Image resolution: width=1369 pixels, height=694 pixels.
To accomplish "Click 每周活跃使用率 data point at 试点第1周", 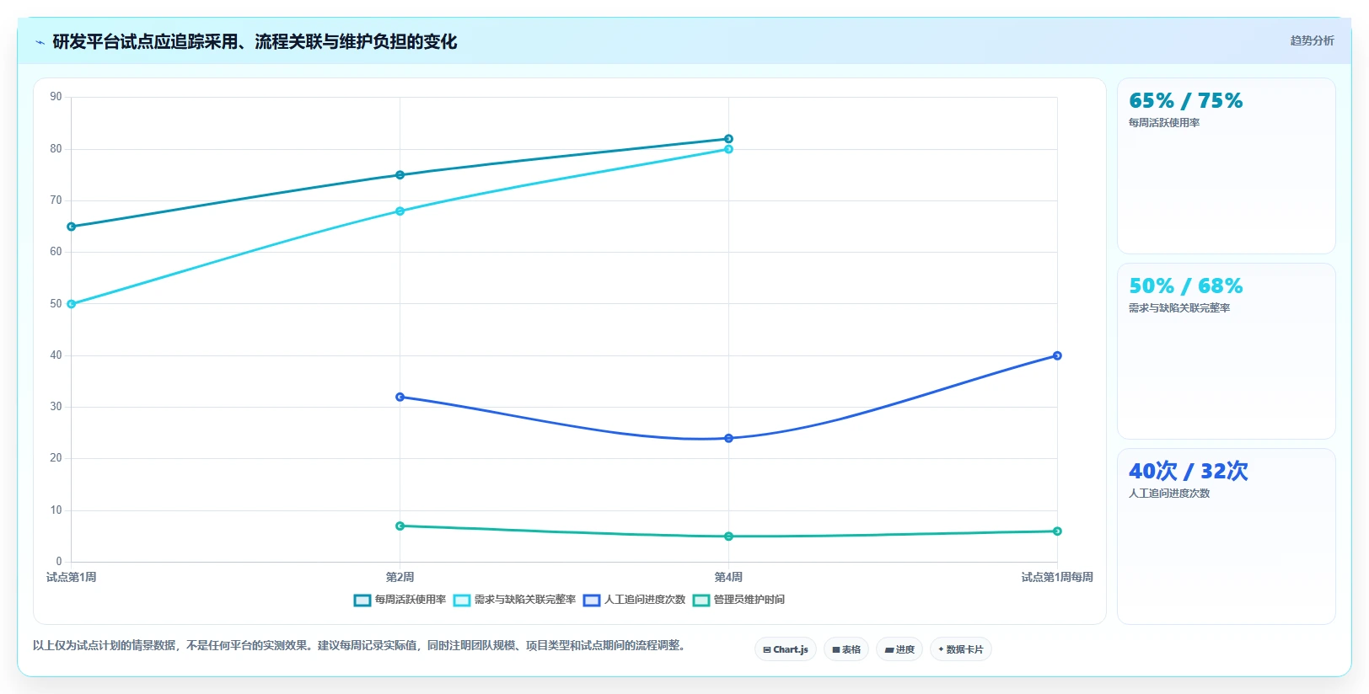I will pos(71,227).
